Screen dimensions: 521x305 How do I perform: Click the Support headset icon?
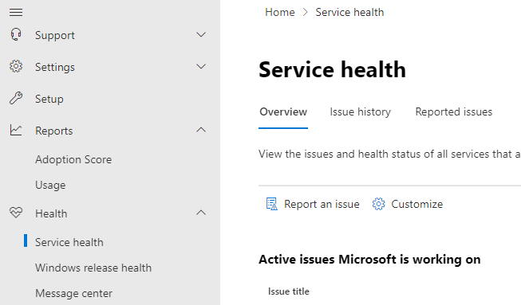click(16, 34)
